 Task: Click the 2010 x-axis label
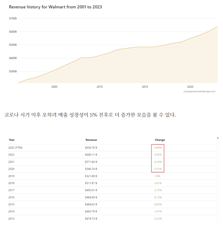pos(100,87)
